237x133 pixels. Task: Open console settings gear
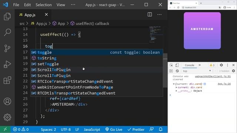[233, 71]
